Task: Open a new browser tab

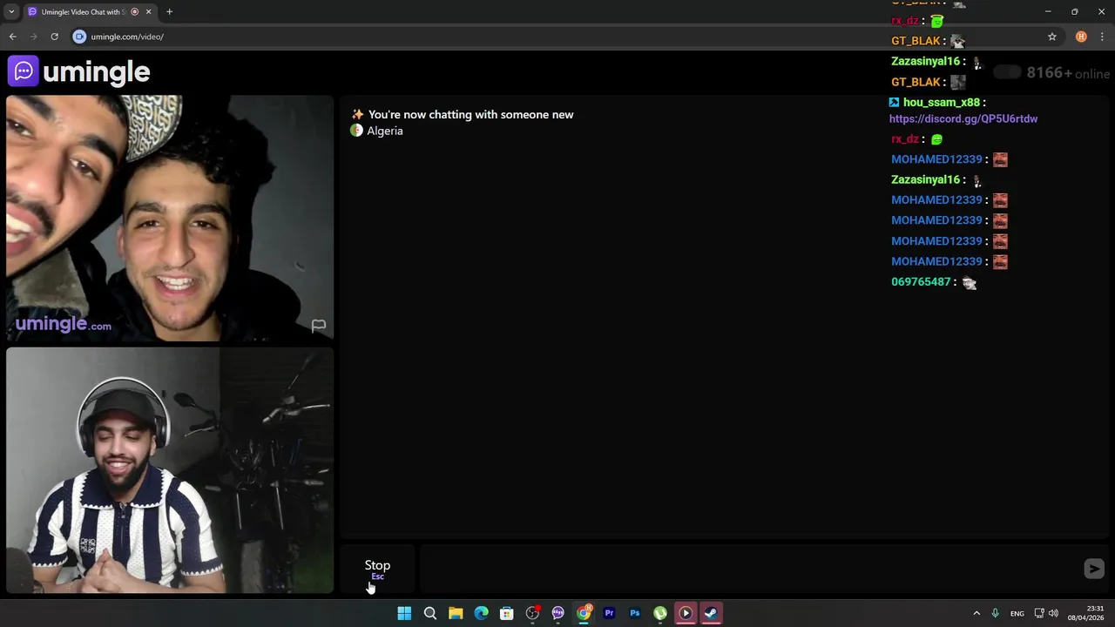Action: pyautogui.click(x=169, y=12)
